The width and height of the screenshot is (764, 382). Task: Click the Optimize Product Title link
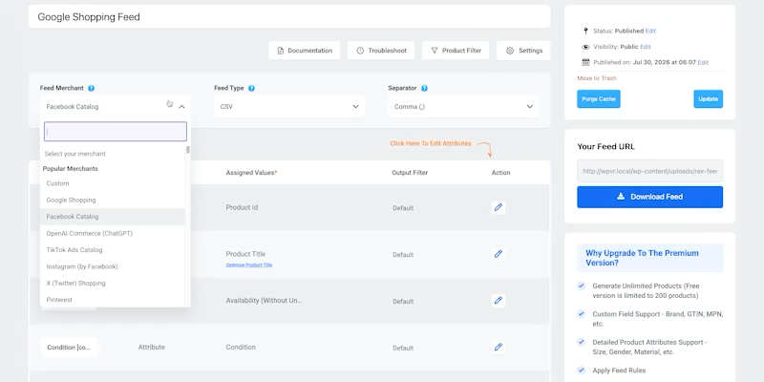249,265
